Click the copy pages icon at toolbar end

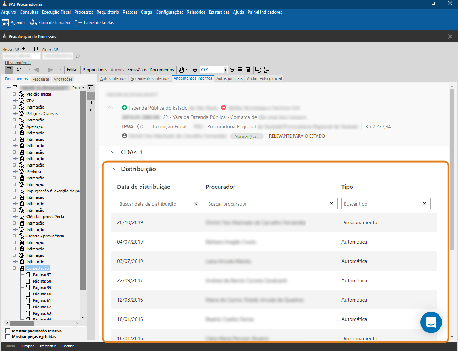click(x=267, y=70)
